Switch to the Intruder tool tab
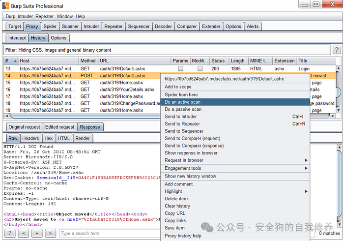The image size is (344, 241). pos(91,27)
